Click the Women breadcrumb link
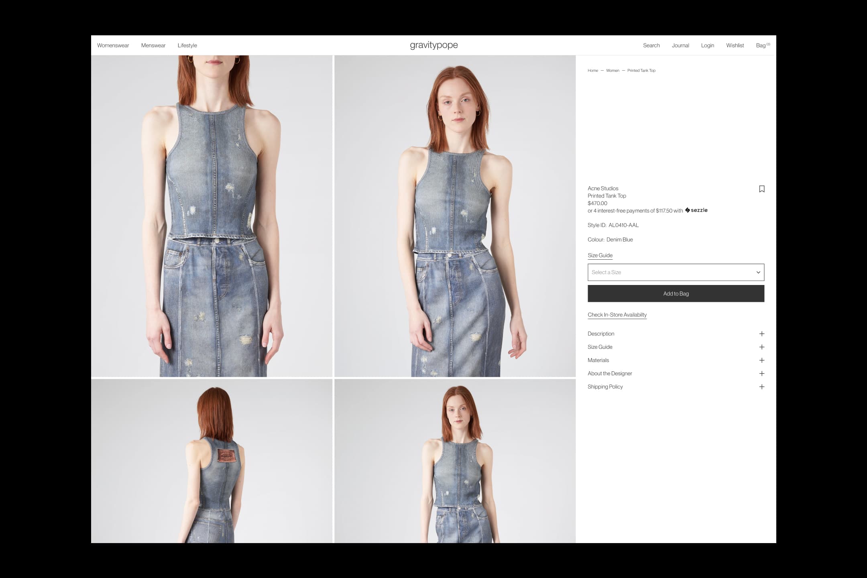Screen dimensions: 867x578 (x=612, y=71)
